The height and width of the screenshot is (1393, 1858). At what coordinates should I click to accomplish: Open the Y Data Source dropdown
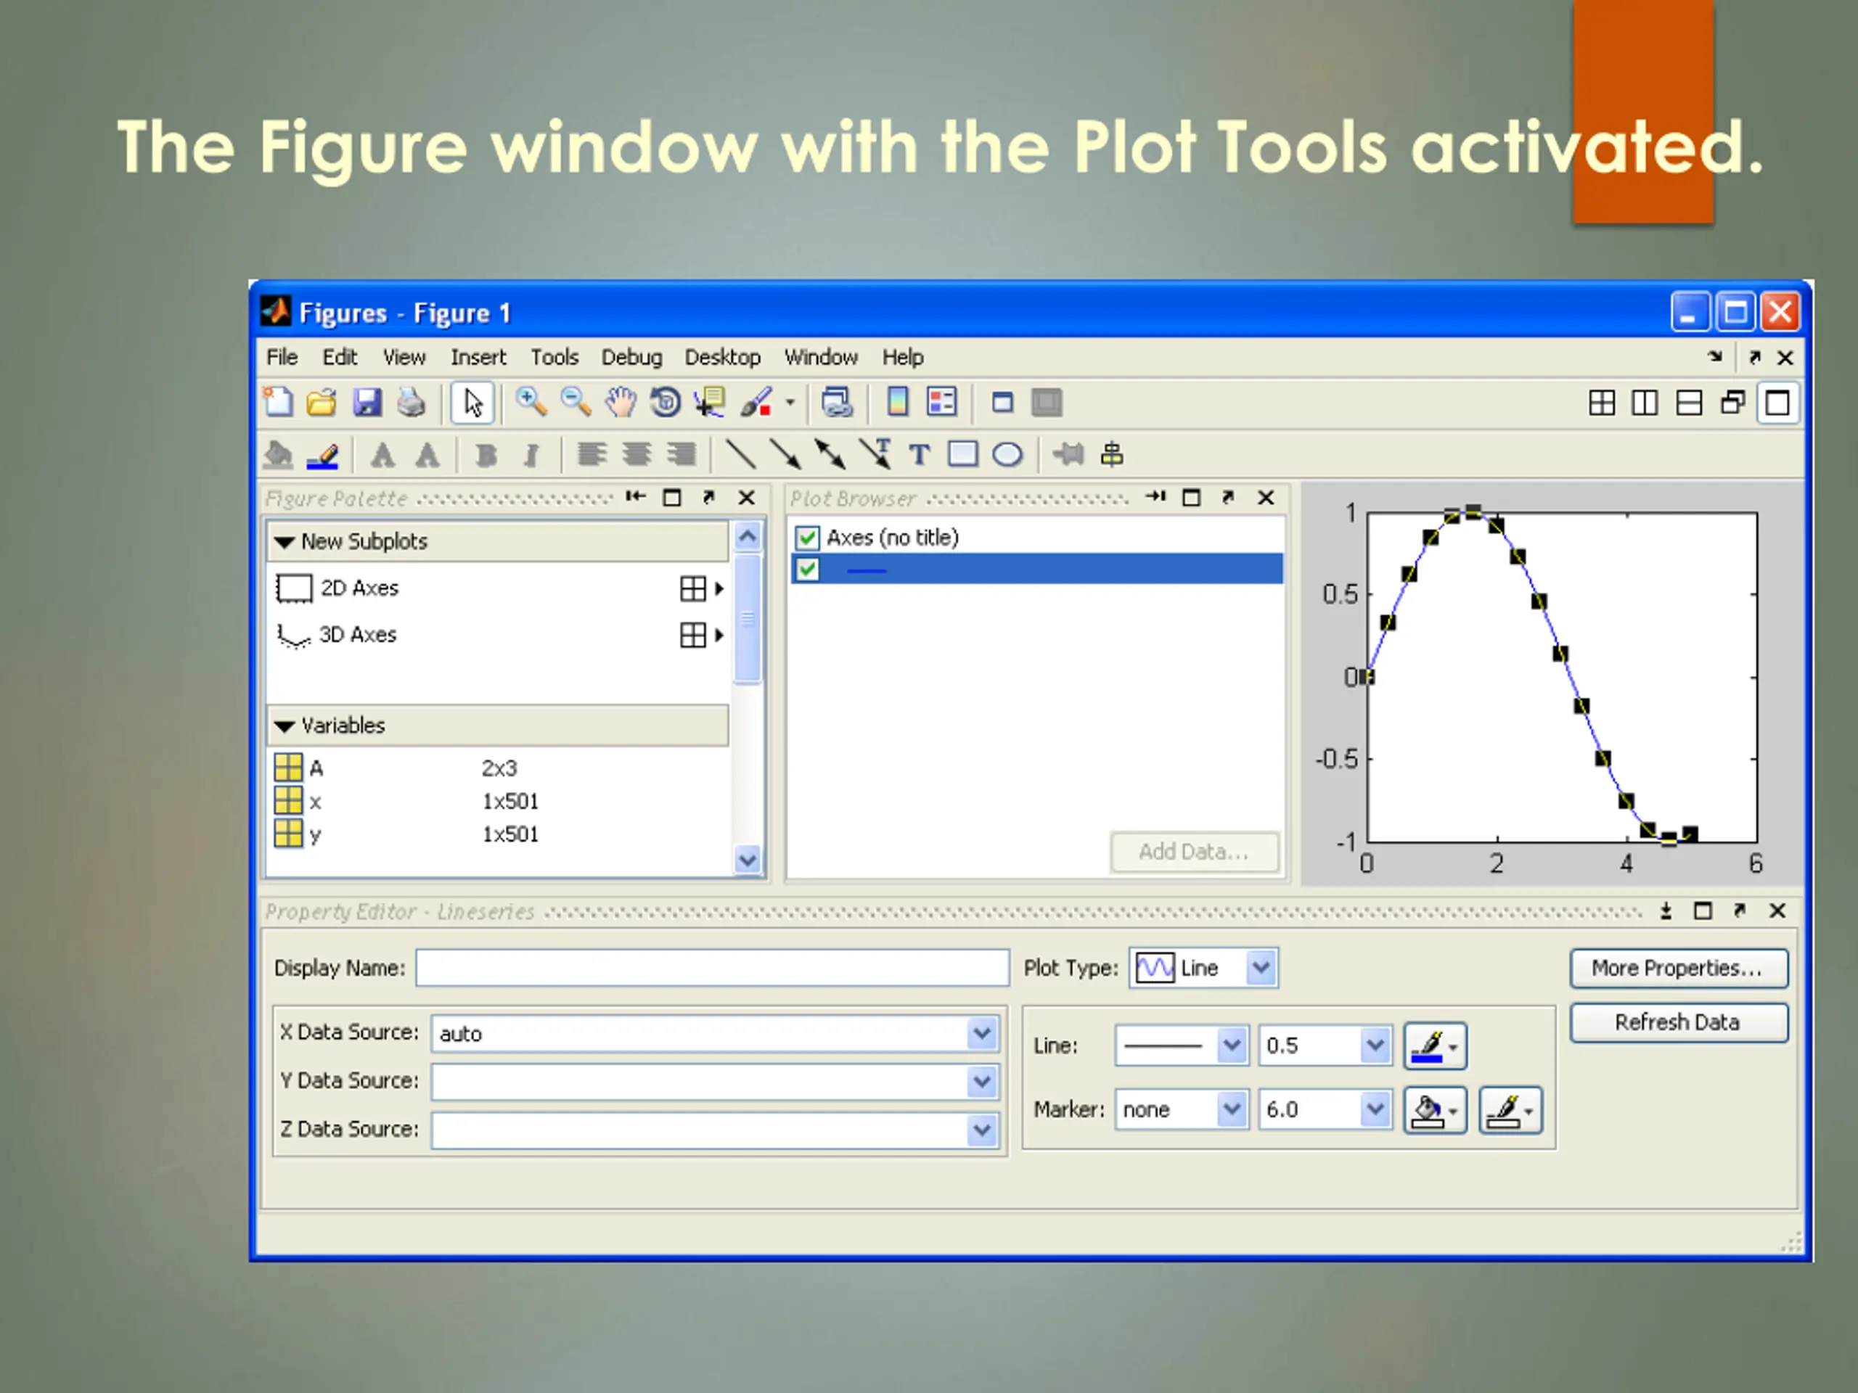pos(981,1082)
